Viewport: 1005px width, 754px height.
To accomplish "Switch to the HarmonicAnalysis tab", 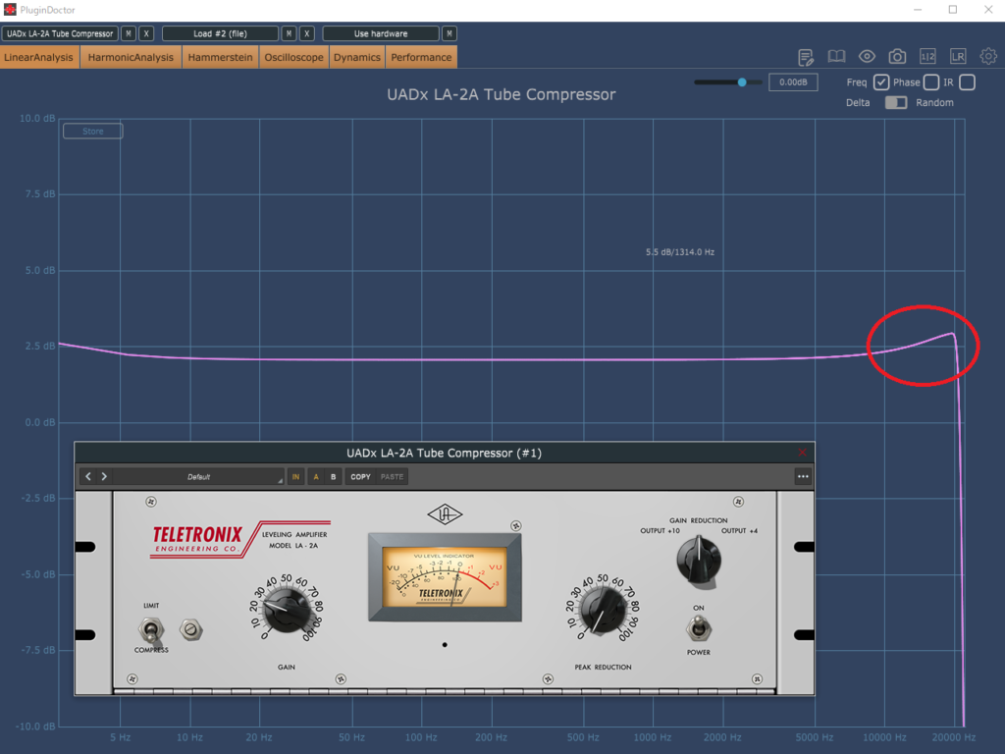I will [131, 57].
